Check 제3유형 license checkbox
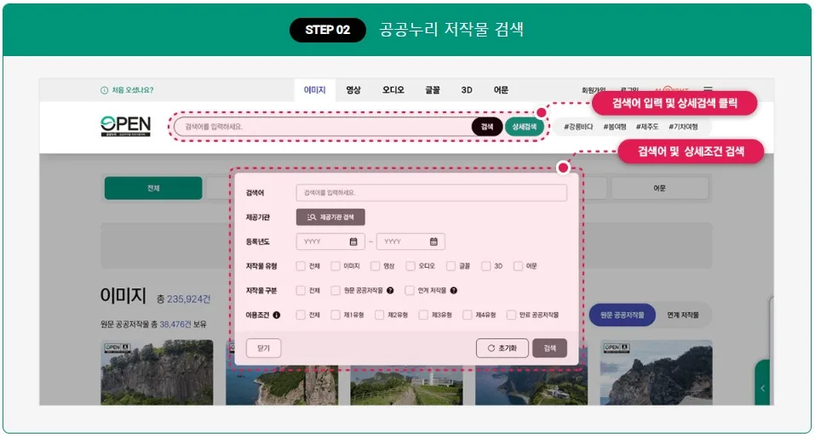815x437 pixels. tap(423, 315)
